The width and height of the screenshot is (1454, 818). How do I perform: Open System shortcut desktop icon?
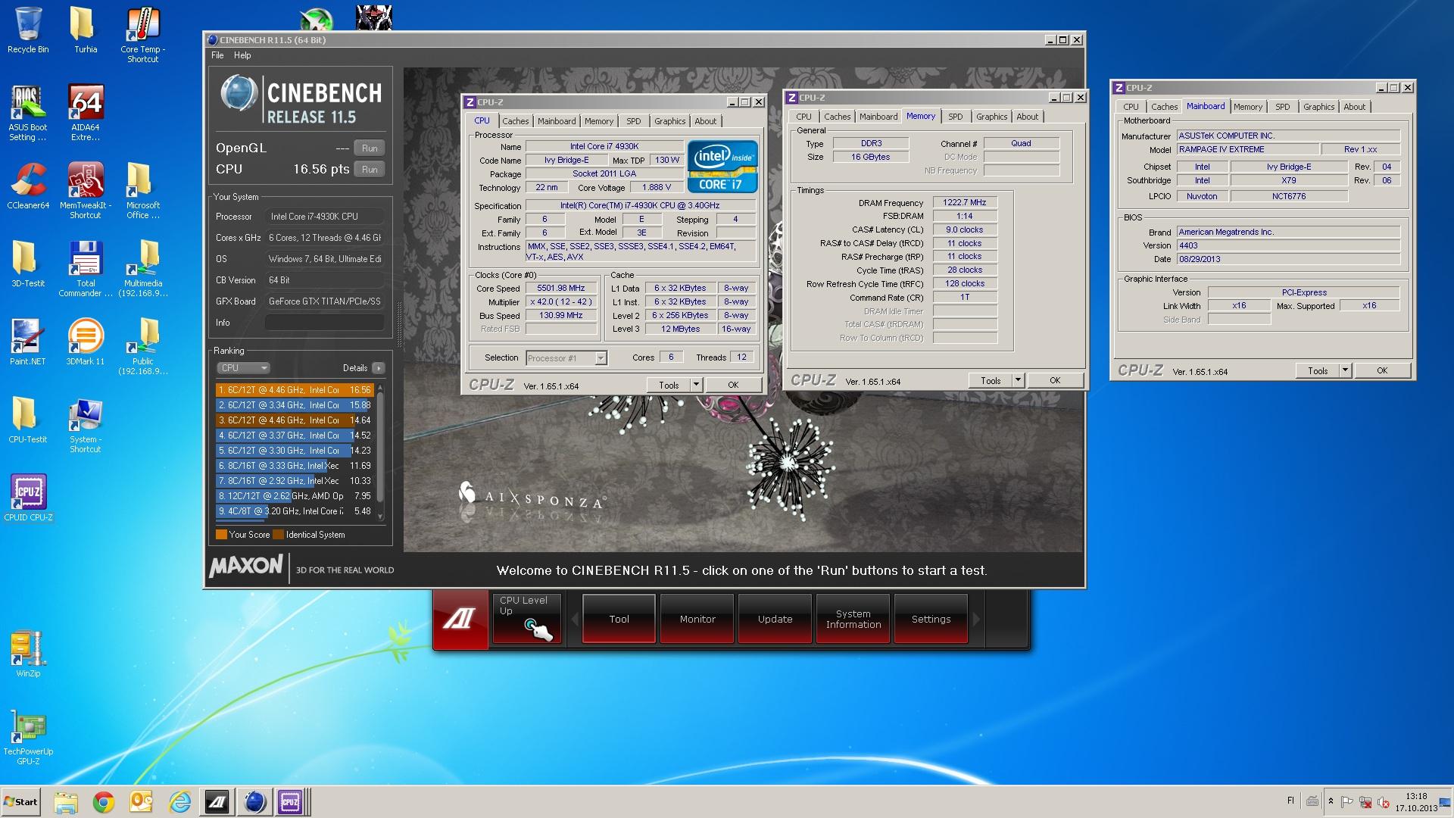[85, 425]
